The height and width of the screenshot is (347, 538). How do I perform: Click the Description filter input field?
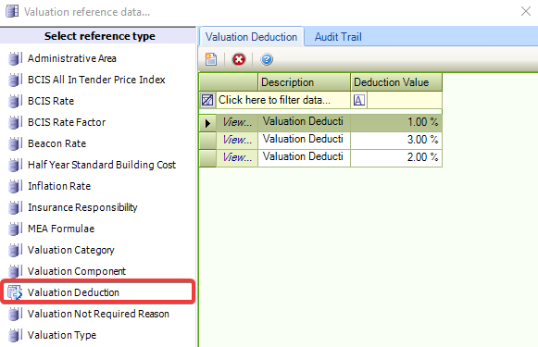[x=283, y=100]
